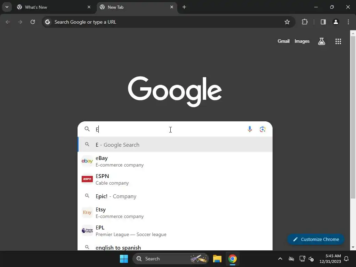
Task: Switch to the What's New tab
Action: click(x=54, y=7)
